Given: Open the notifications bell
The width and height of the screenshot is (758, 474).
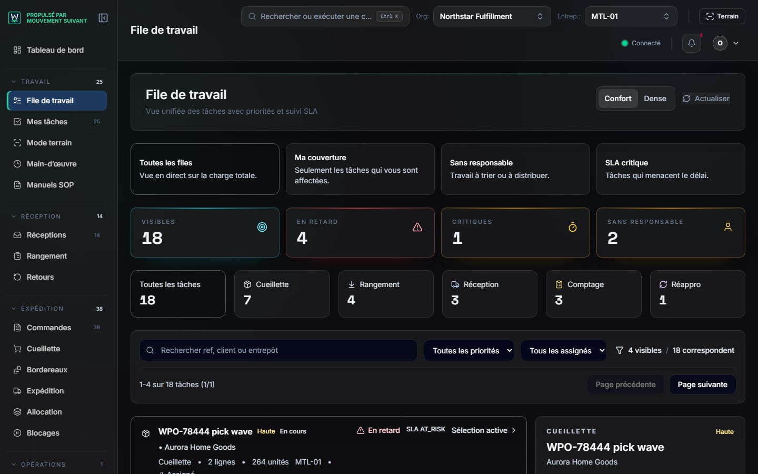Looking at the screenshot, I should (x=692, y=43).
